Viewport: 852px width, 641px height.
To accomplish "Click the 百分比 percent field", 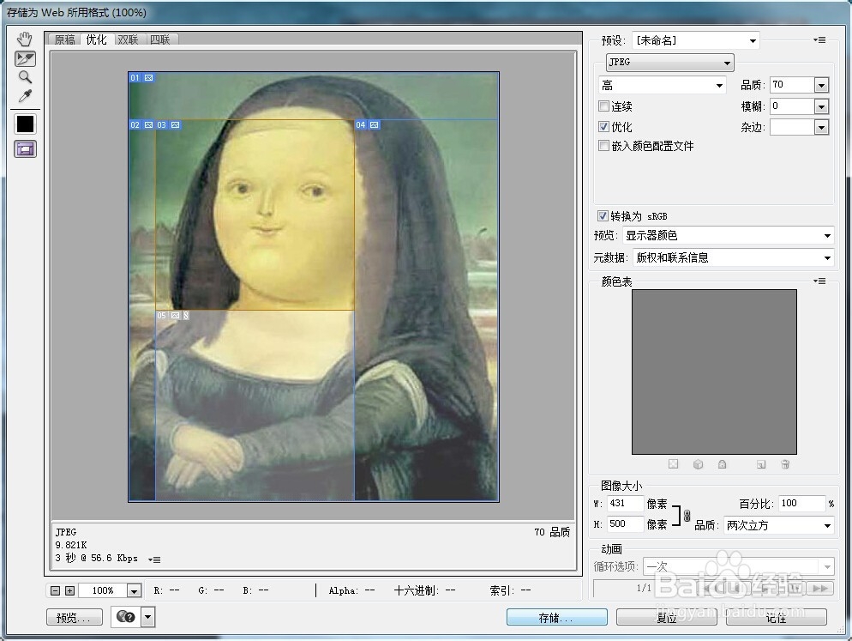I will (801, 504).
